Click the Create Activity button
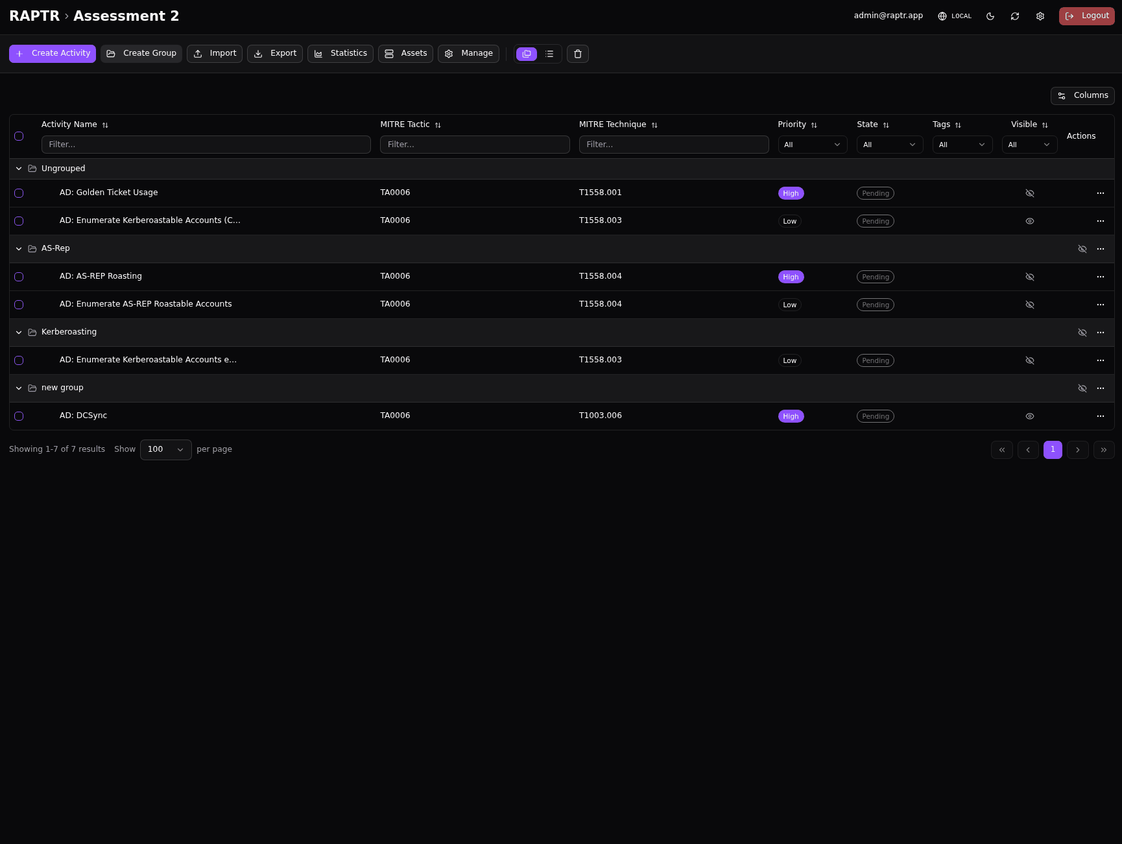 [53, 54]
